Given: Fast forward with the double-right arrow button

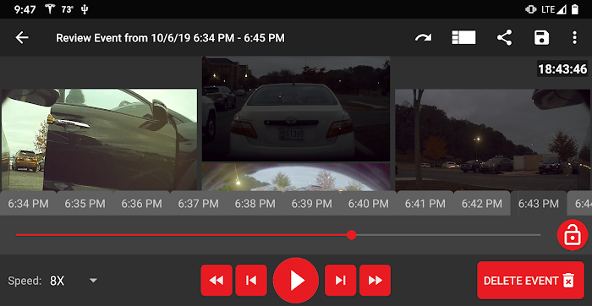Looking at the screenshot, I should (375, 281).
